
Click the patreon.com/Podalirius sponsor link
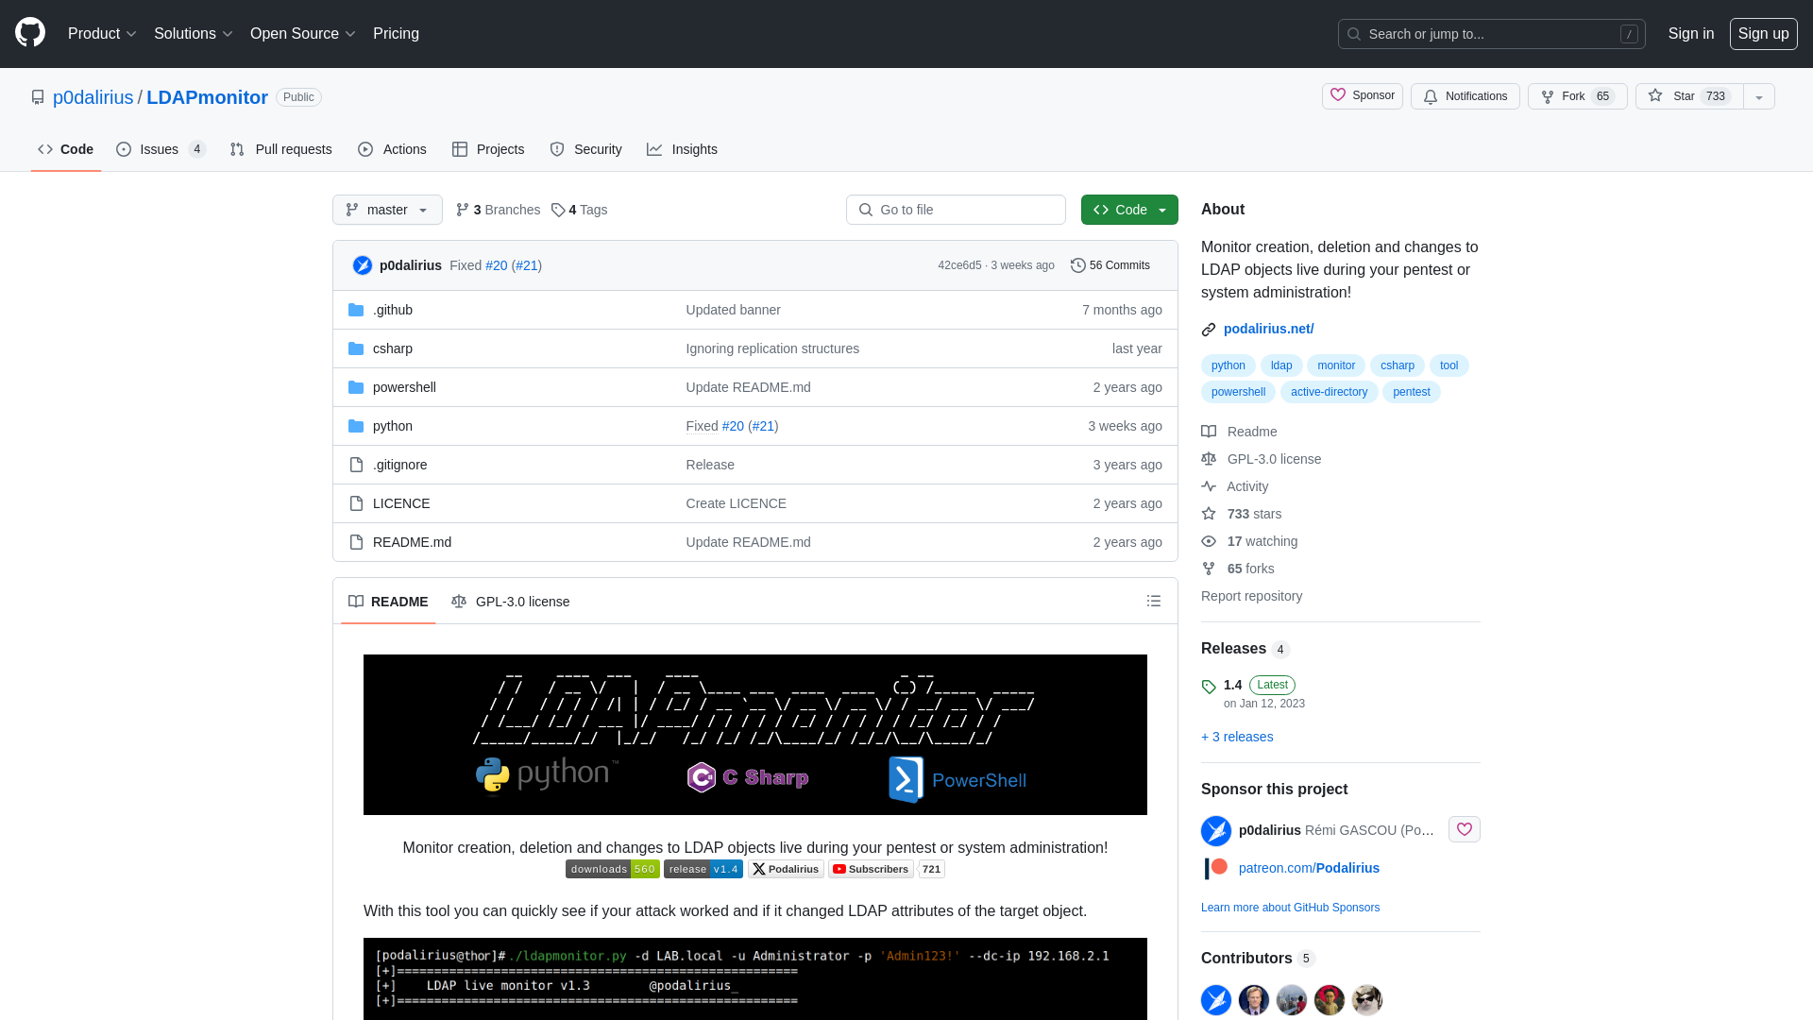tap(1309, 868)
